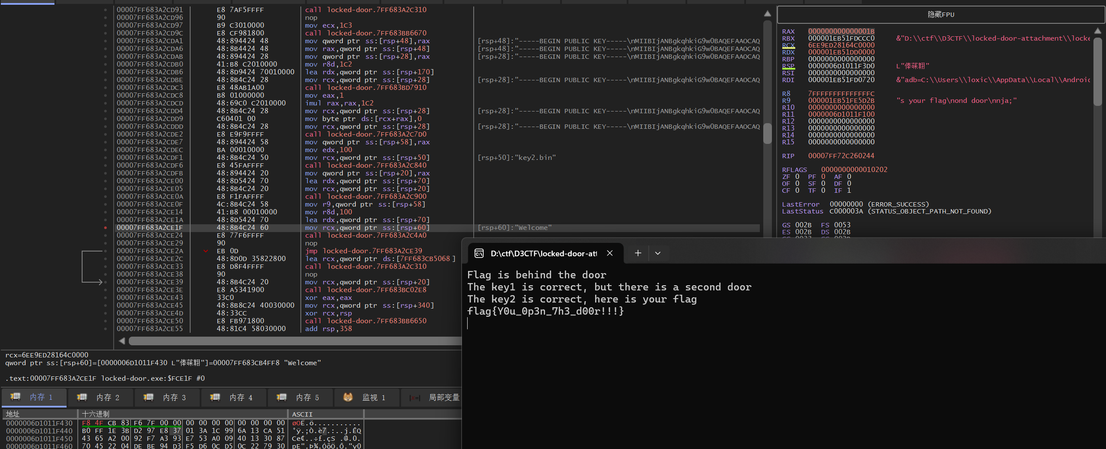Click the GS 002B segment register
The image size is (1106, 449).
tap(797, 225)
